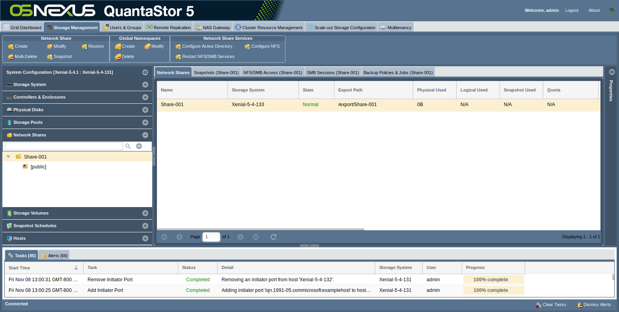619x312 pixels.
Task: Switch to Snapshots (Share-001) tab
Action: coord(216,73)
